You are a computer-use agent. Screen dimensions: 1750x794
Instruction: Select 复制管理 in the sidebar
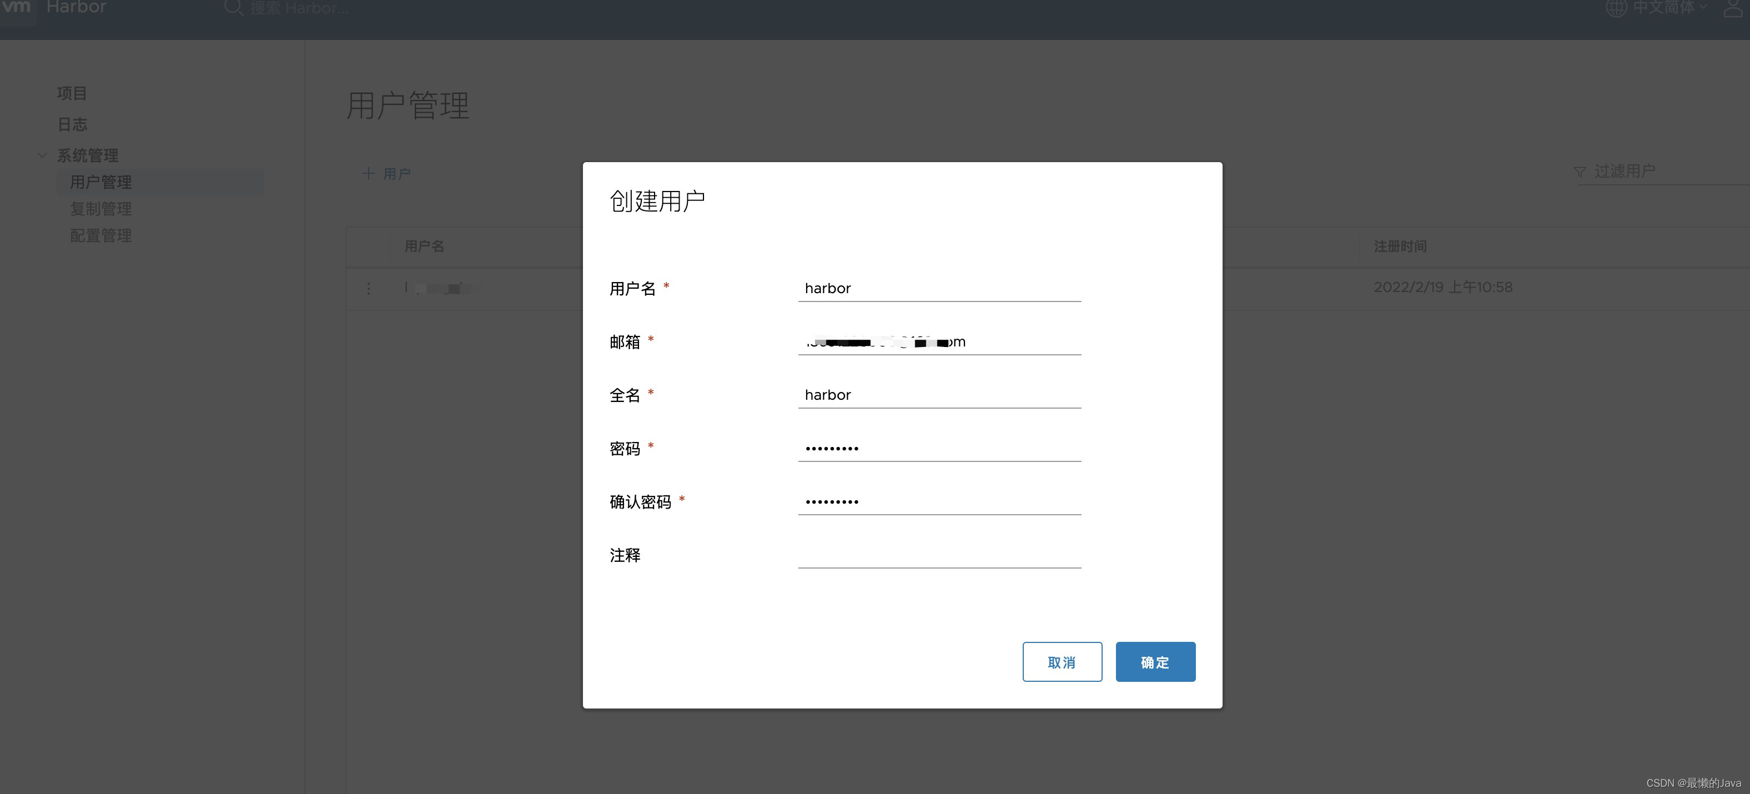tap(101, 209)
